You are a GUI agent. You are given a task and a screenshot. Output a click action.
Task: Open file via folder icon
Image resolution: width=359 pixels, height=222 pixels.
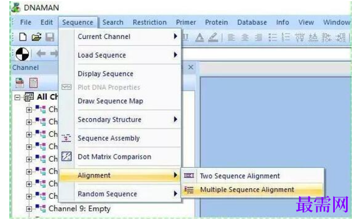pos(36,37)
